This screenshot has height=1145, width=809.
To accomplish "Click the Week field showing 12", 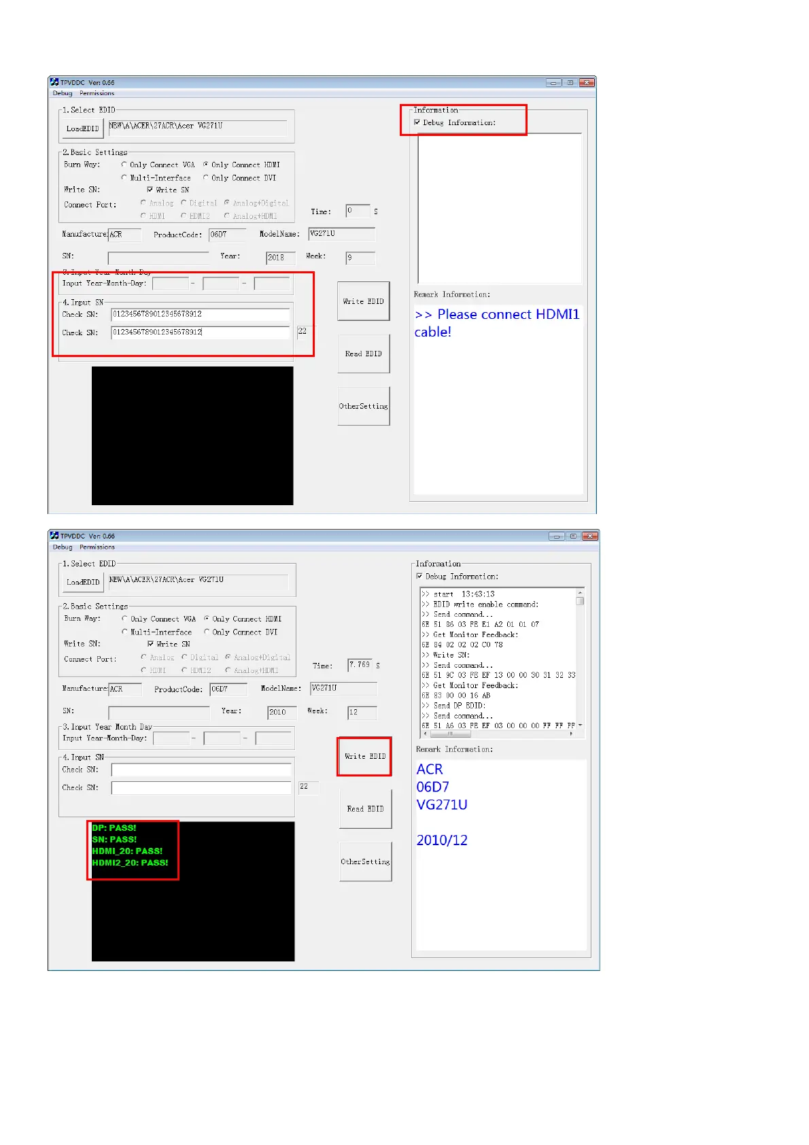I will (x=362, y=712).
